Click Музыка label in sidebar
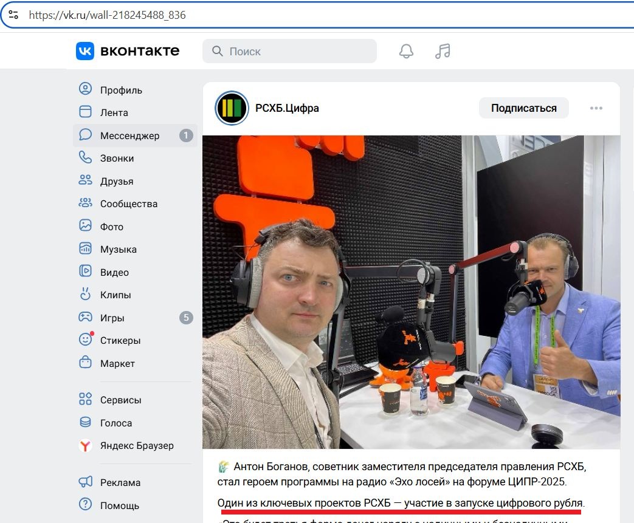This screenshot has height=523, width=634. click(x=119, y=250)
